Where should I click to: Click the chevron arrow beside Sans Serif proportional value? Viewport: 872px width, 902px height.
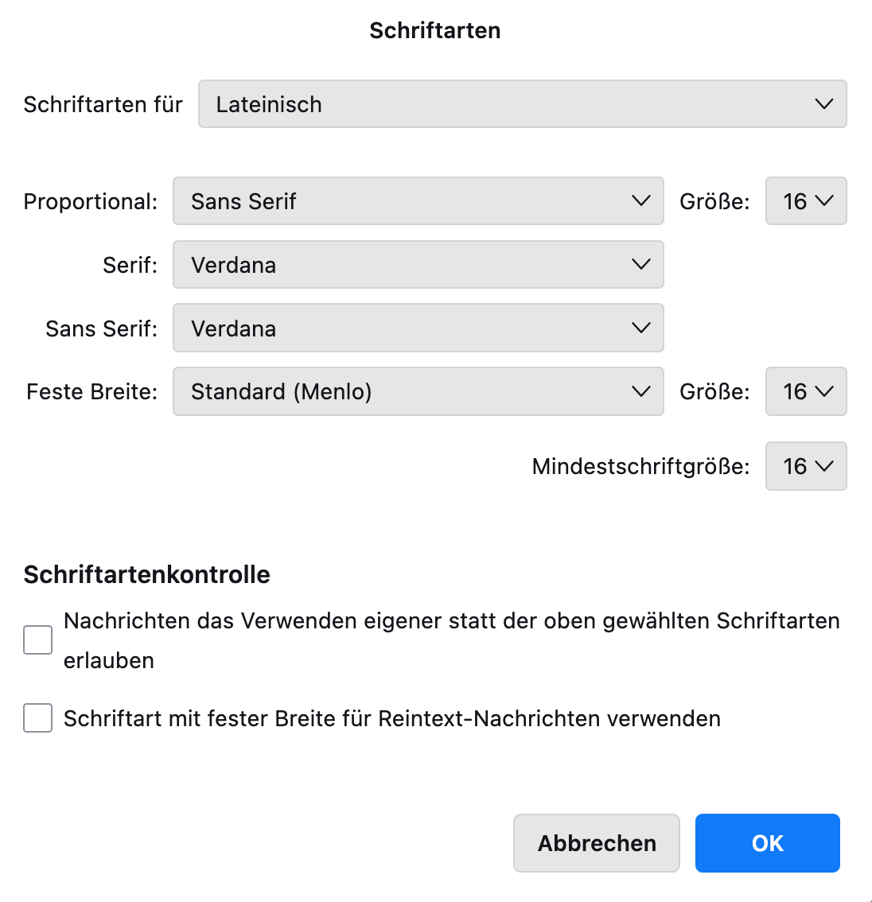coord(640,201)
